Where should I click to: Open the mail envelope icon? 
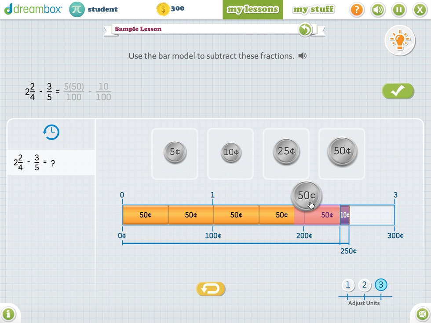tap(423, 314)
